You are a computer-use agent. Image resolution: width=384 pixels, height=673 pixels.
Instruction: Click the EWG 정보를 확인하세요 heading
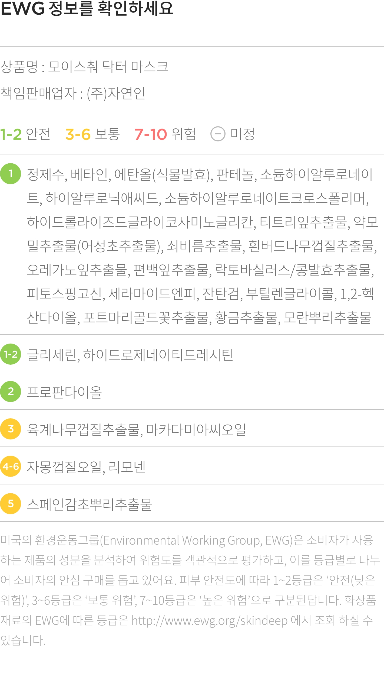pyautogui.click(x=87, y=8)
